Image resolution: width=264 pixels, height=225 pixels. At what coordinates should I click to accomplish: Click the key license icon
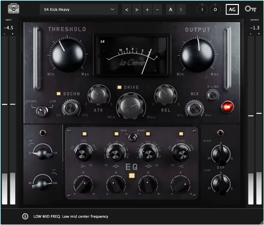(x=250, y=9)
